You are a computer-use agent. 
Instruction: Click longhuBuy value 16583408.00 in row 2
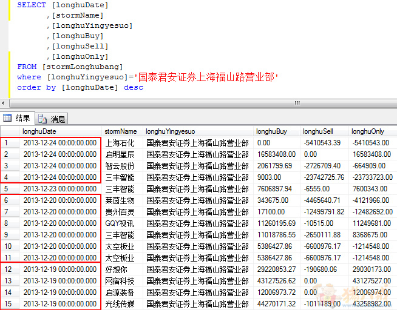[x=276, y=154]
